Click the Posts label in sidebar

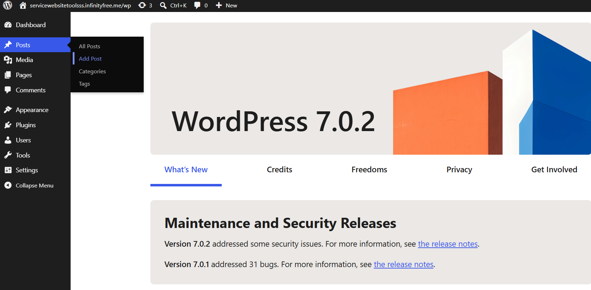(x=23, y=45)
